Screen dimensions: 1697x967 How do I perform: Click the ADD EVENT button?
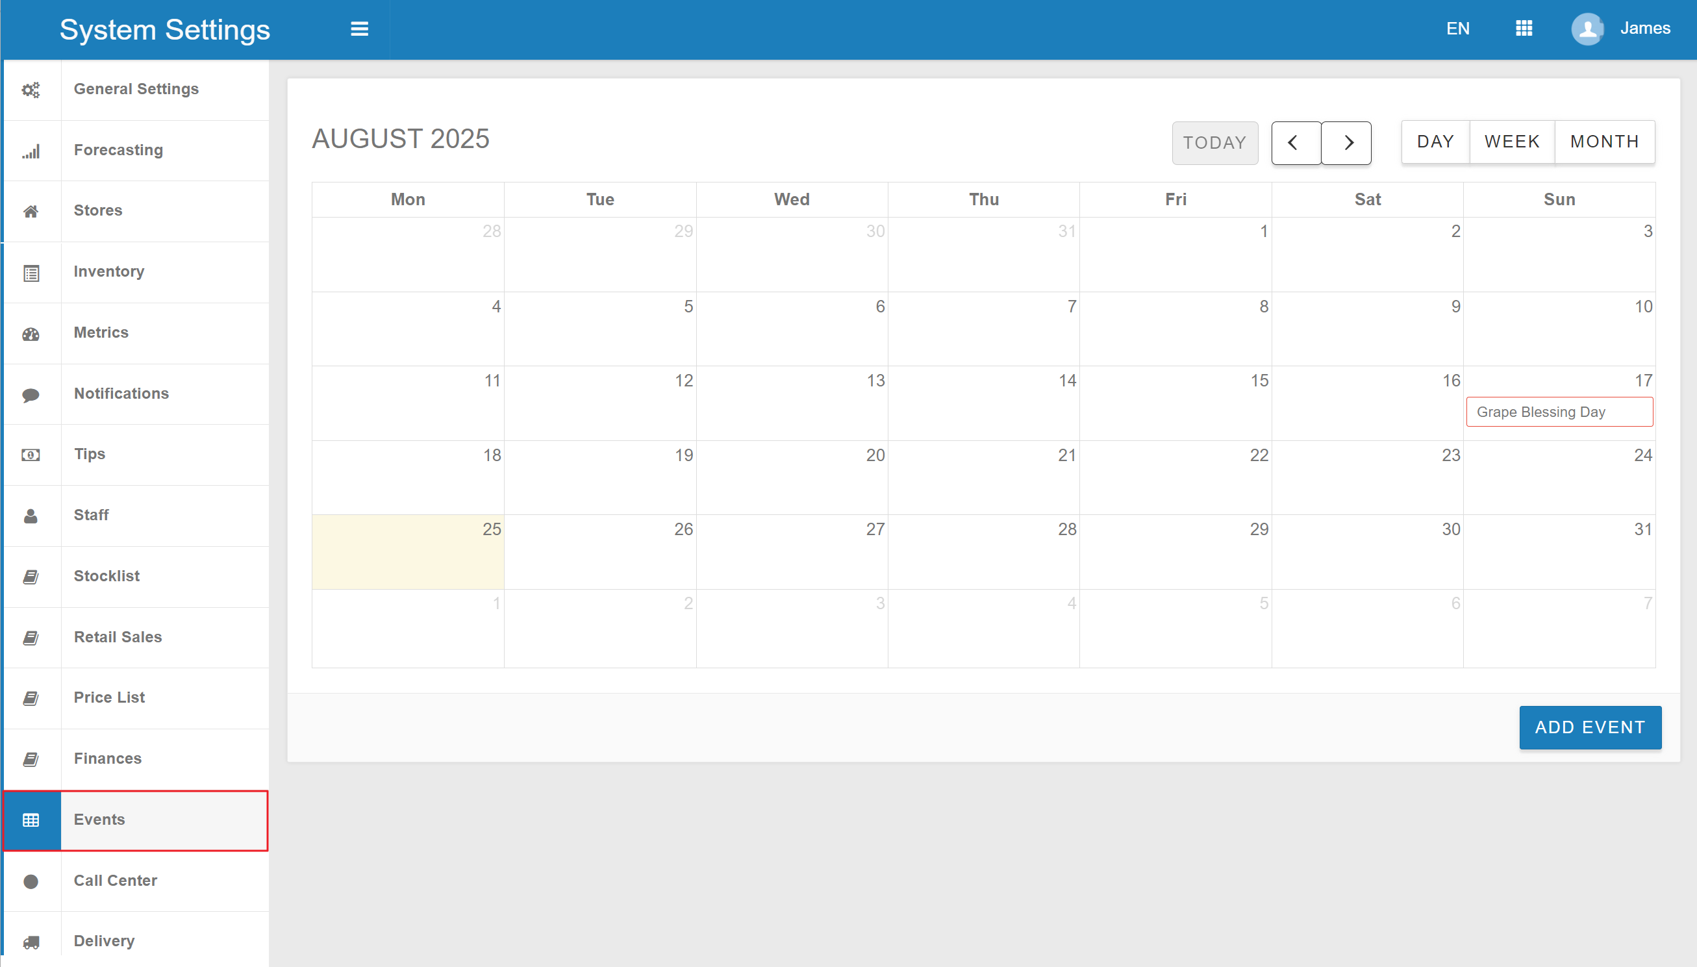coord(1589,727)
